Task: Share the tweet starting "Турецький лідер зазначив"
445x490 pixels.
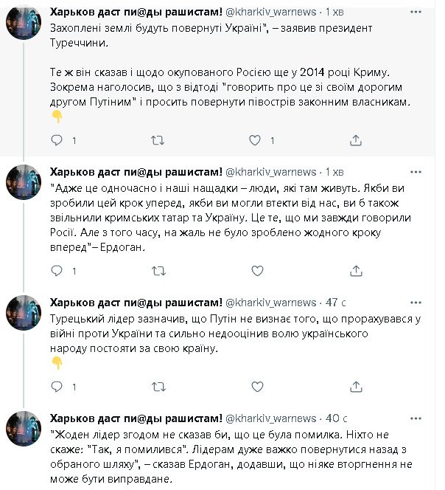Action: [355, 387]
